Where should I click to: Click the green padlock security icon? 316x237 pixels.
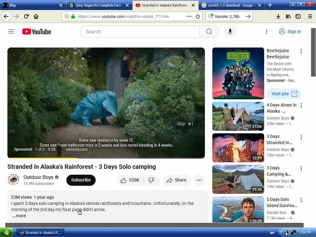pos(73,16)
